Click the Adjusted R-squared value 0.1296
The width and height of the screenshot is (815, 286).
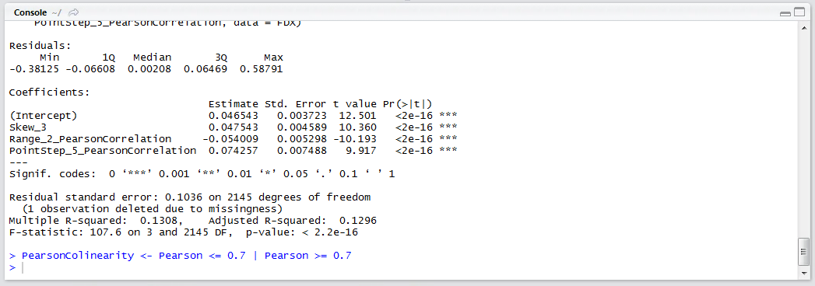(x=358, y=221)
